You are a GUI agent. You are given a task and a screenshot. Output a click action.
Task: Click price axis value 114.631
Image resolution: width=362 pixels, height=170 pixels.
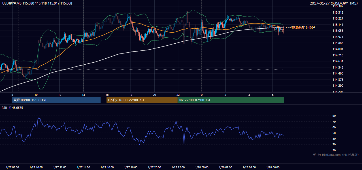(x=338, y=61)
